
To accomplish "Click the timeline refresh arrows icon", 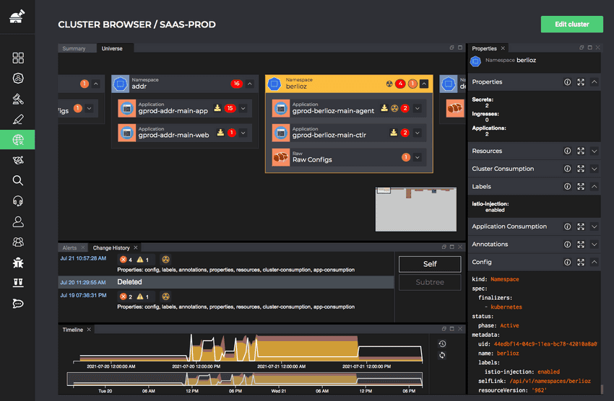I will [x=442, y=356].
